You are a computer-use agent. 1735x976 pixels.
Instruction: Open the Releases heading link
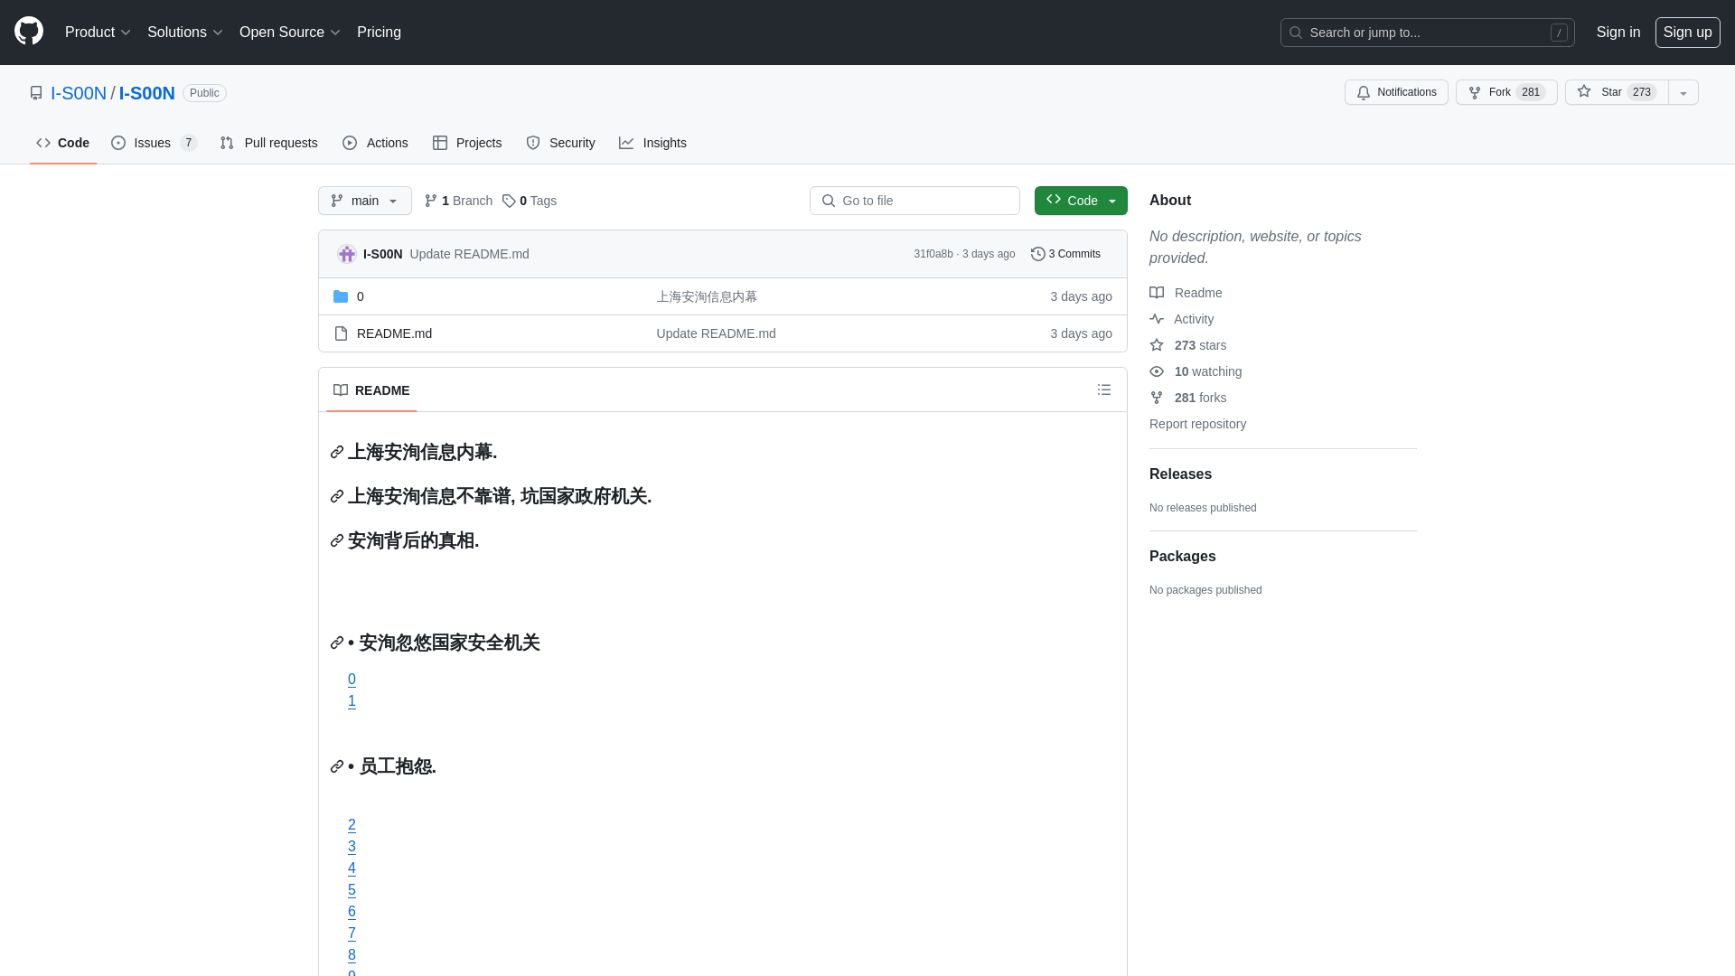tap(1180, 474)
